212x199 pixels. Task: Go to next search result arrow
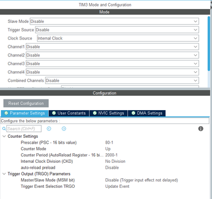click(x=64, y=129)
